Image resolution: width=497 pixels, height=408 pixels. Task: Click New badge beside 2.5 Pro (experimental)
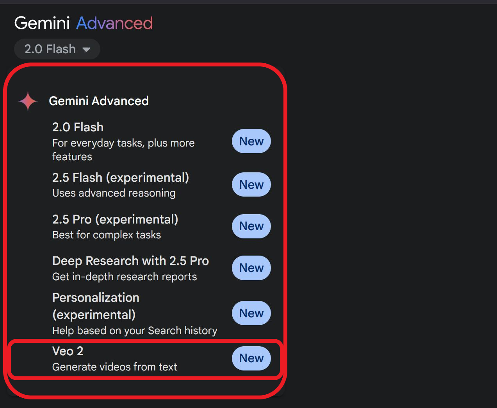251,226
